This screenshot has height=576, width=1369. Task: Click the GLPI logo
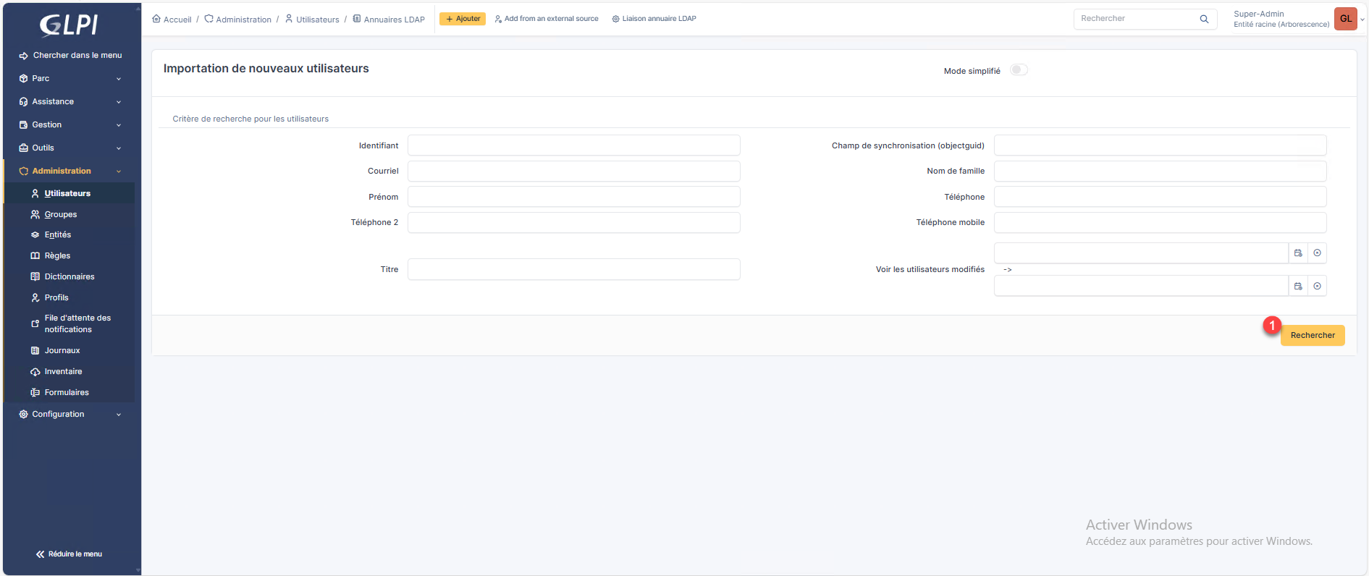pyautogui.click(x=69, y=25)
